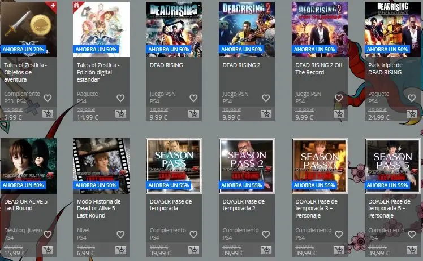The image size is (423, 261).
Task: Favorite the Pack triple de DEAD RISING
Action: click(x=411, y=98)
